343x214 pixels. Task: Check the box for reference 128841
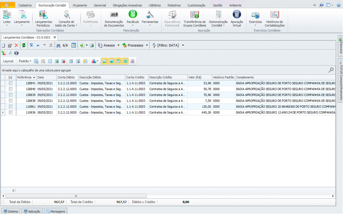click(x=11, y=83)
